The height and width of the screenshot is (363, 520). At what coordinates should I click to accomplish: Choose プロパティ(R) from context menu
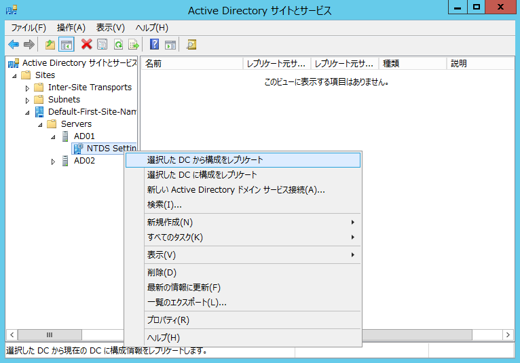[168, 320]
